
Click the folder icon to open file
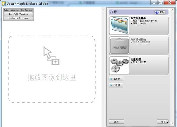(119, 25)
